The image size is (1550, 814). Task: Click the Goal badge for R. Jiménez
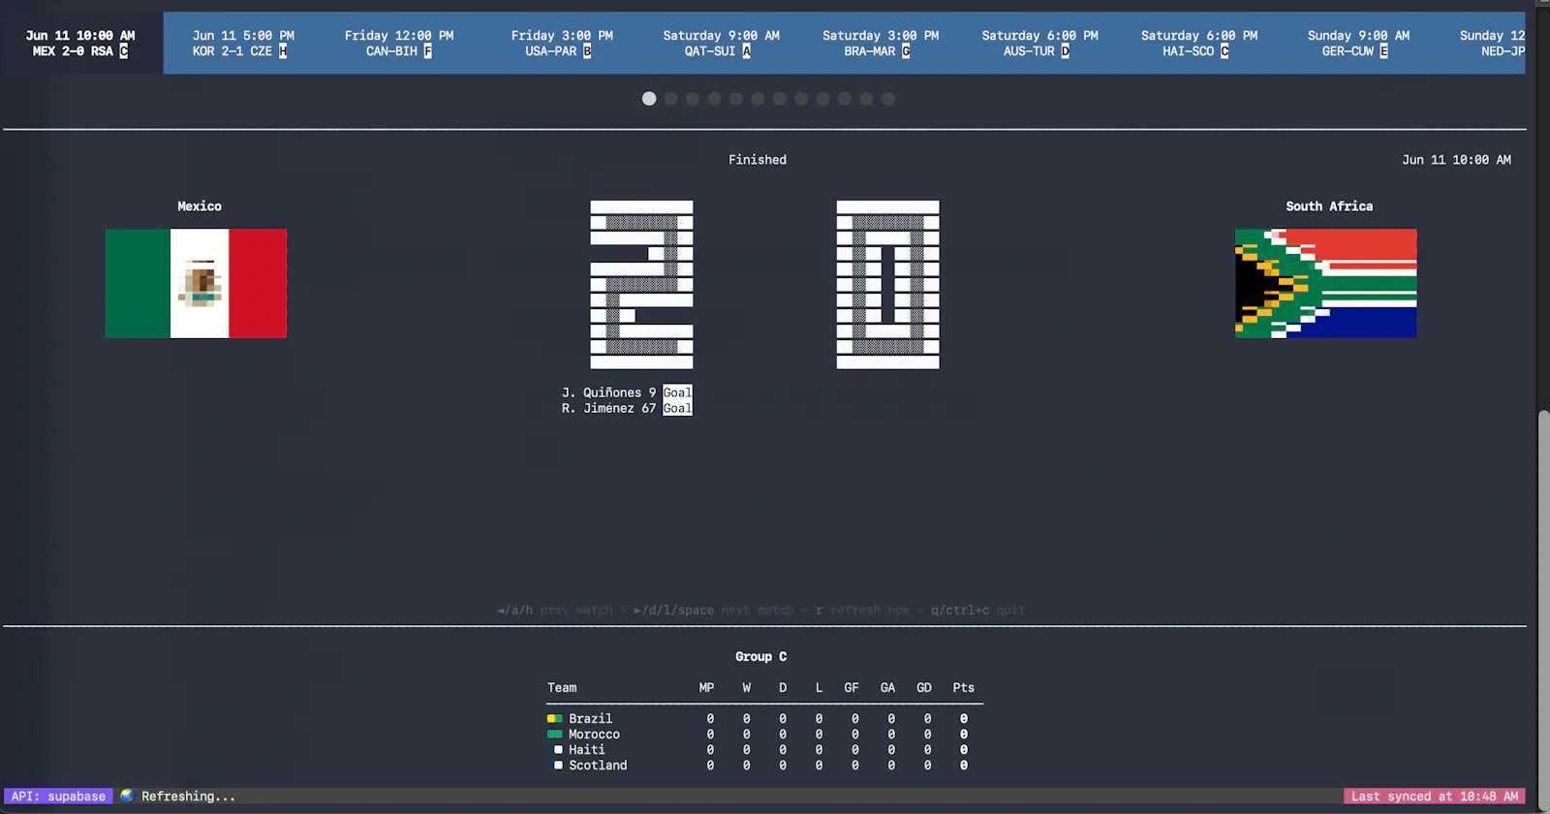coord(677,408)
